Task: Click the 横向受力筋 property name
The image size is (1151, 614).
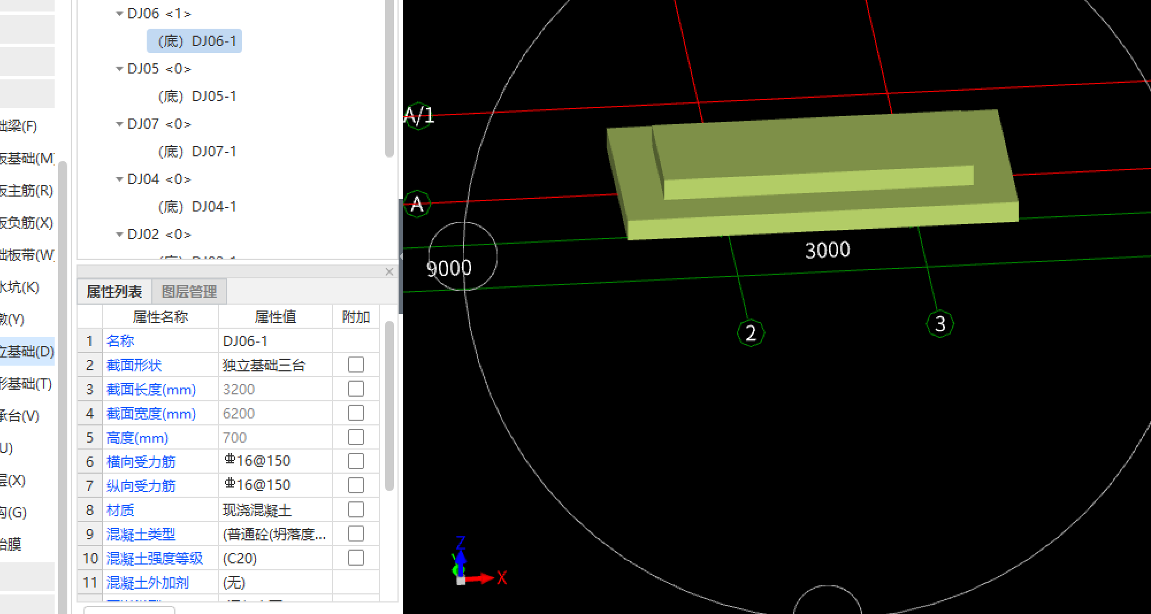Action: pos(141,462)
